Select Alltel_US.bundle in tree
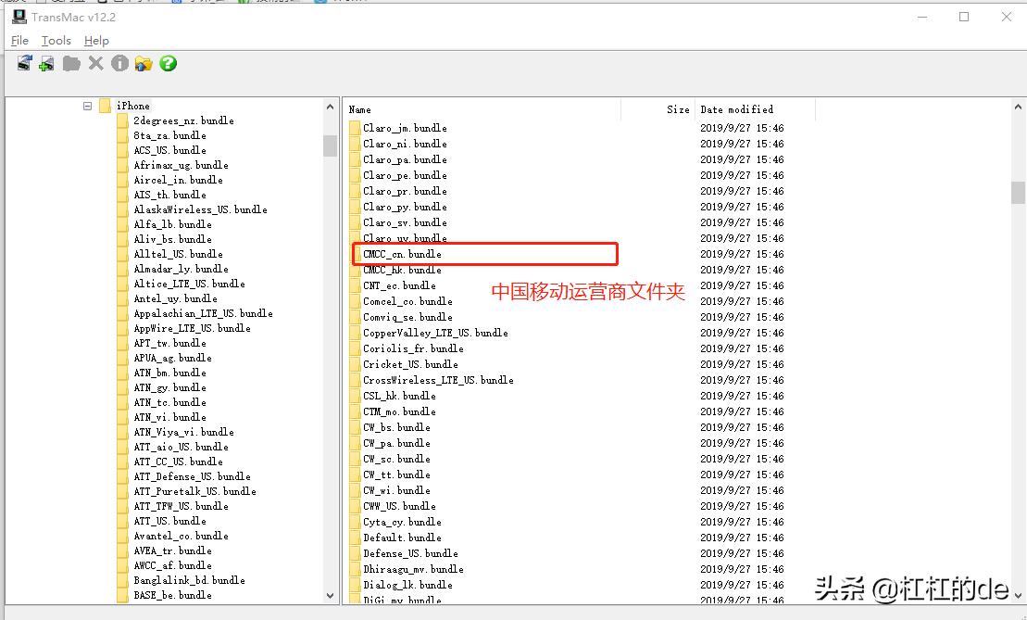The image size is (1027, 620). pyautogui.click(x=178, y=254)
